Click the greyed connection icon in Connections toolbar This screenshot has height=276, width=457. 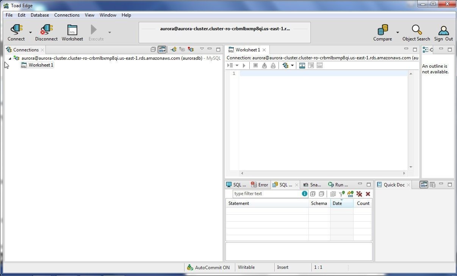point(182,50)
